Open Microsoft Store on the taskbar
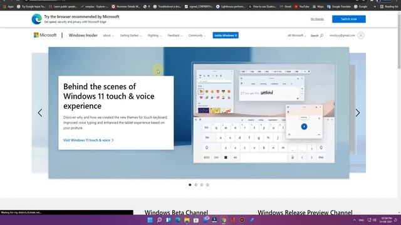Viewport: 401px width, 225px height. click(196, 220)
